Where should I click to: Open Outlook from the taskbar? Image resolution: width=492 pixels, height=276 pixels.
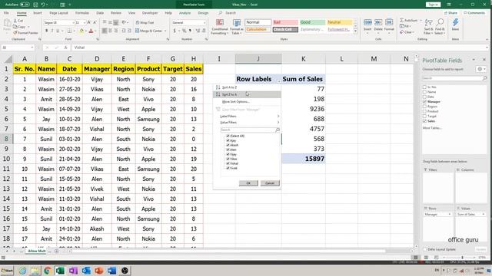coord(86,271)
